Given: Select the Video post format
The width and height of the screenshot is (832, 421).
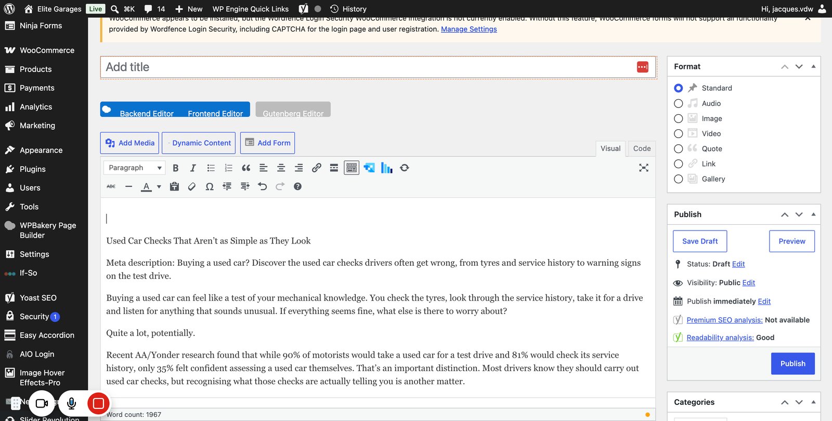Looking at the screenshot, I should tap(678, 133).
